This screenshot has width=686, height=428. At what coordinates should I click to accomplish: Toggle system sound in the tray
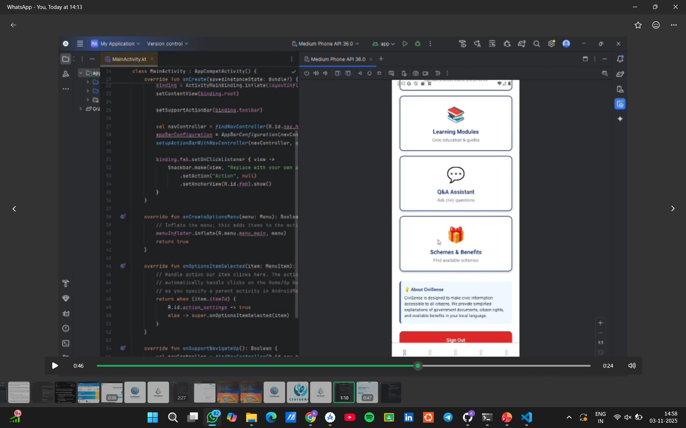(x=628, y=417)
